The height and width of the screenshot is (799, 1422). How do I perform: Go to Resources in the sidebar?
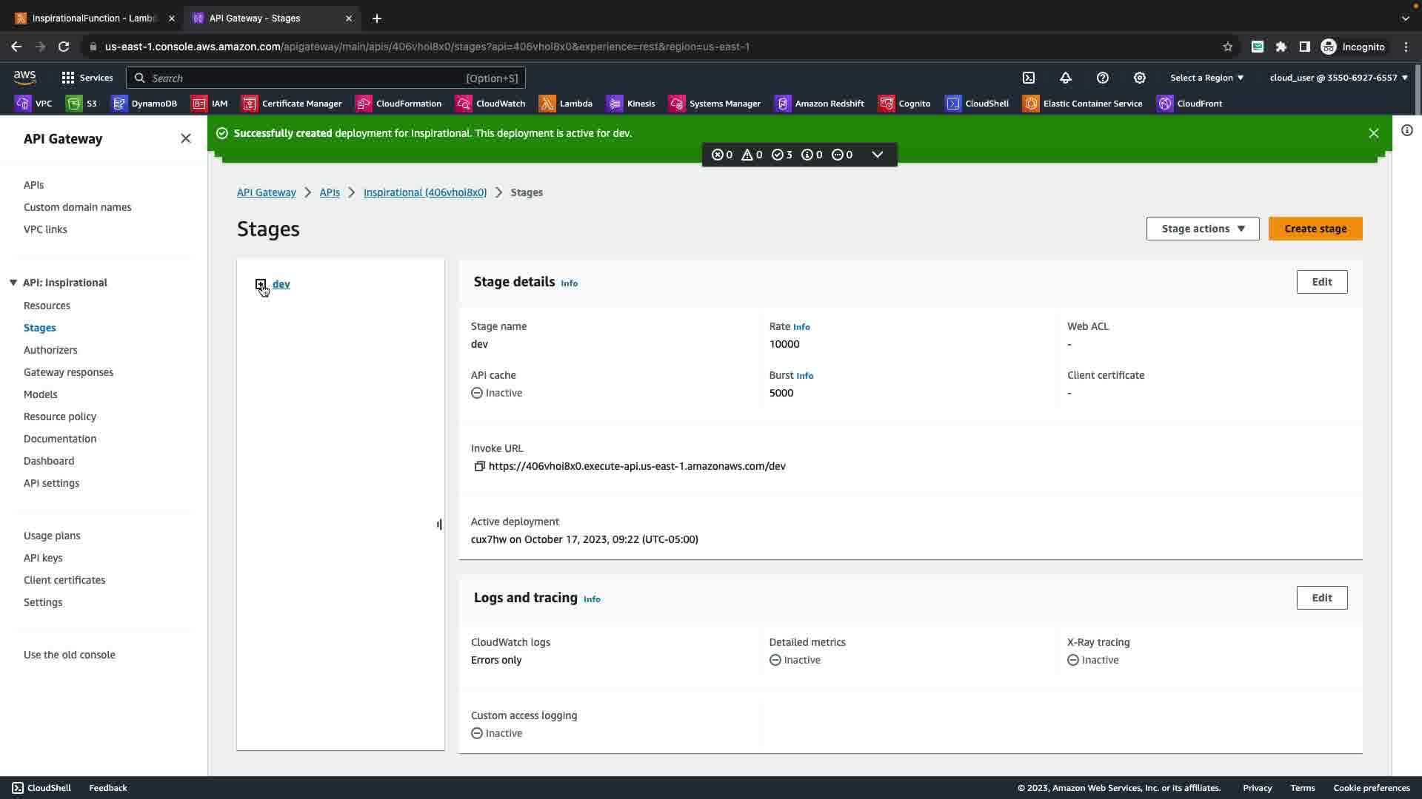47,306
